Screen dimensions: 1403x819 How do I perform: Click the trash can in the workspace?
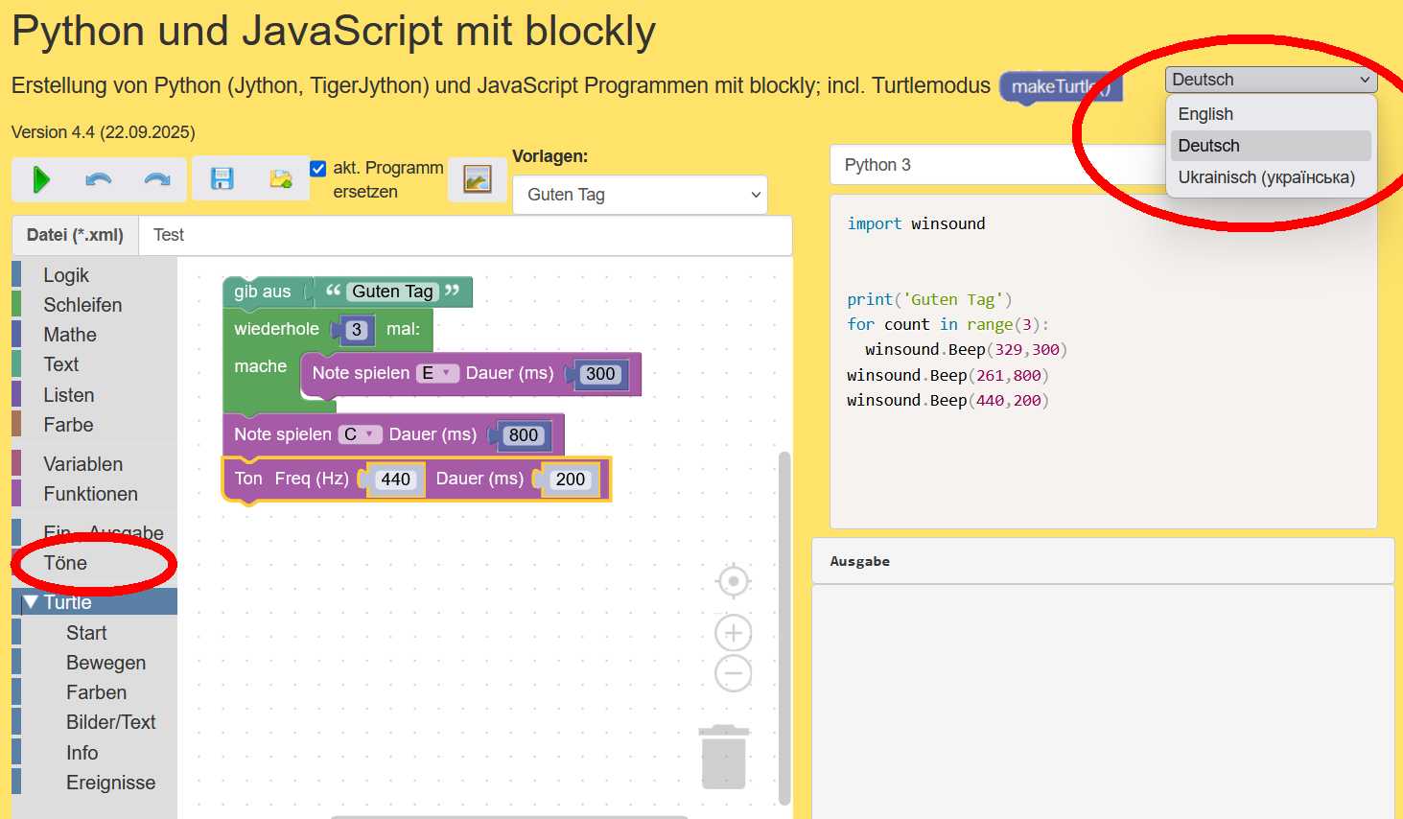click(x=724, y=757)
